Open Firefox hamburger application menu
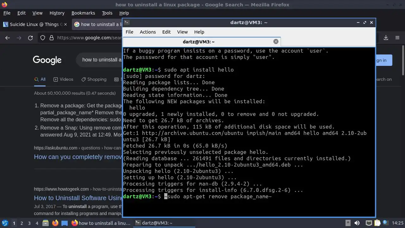 (x=397, y=38)
